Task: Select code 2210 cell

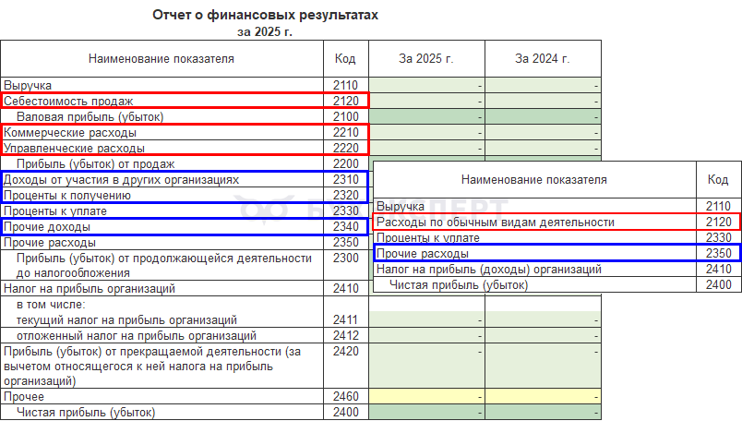Action: coord(346,132)
